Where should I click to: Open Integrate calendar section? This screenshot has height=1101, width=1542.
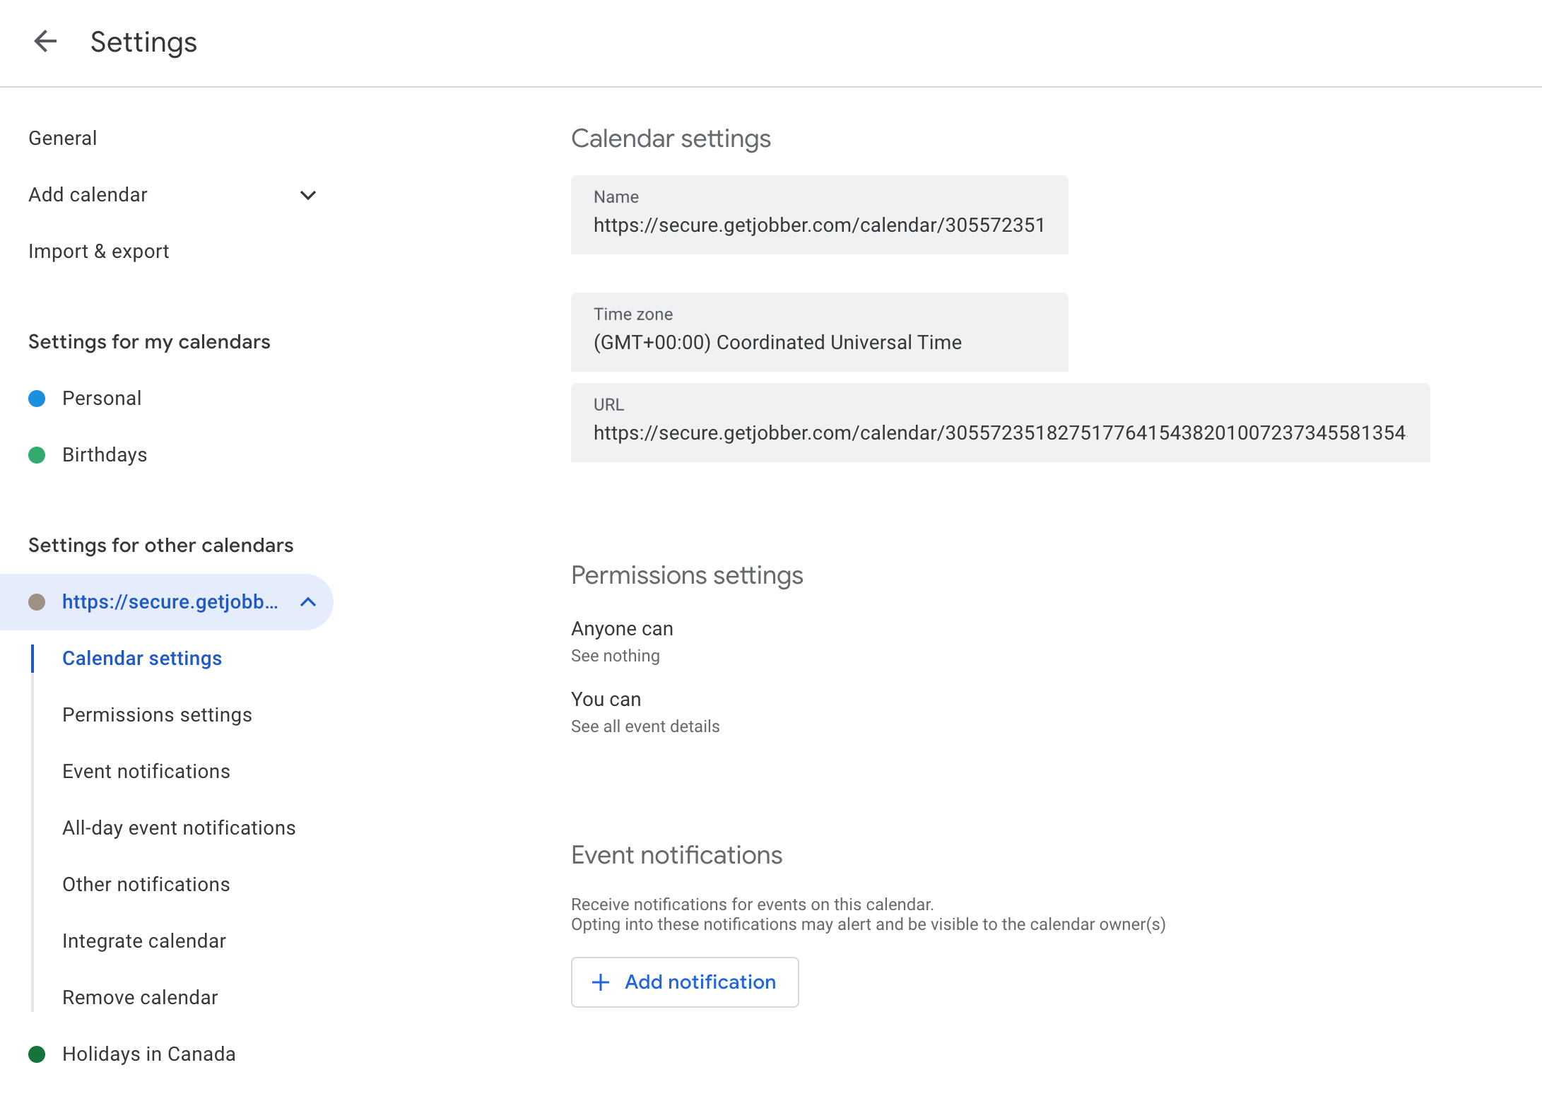tap(144, 941)
